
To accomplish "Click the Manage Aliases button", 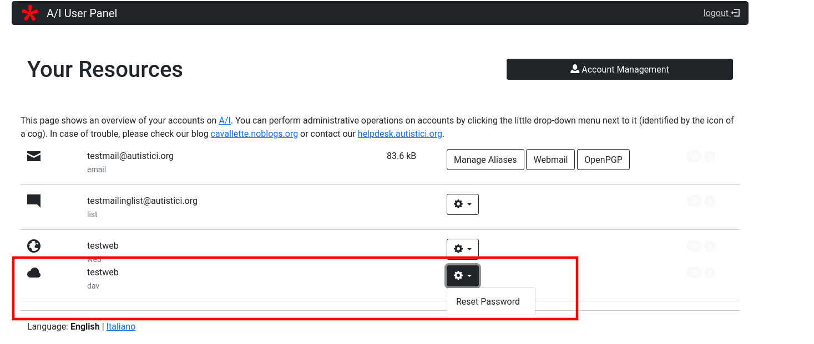I will pyautogui.click(x=485, y=160).
